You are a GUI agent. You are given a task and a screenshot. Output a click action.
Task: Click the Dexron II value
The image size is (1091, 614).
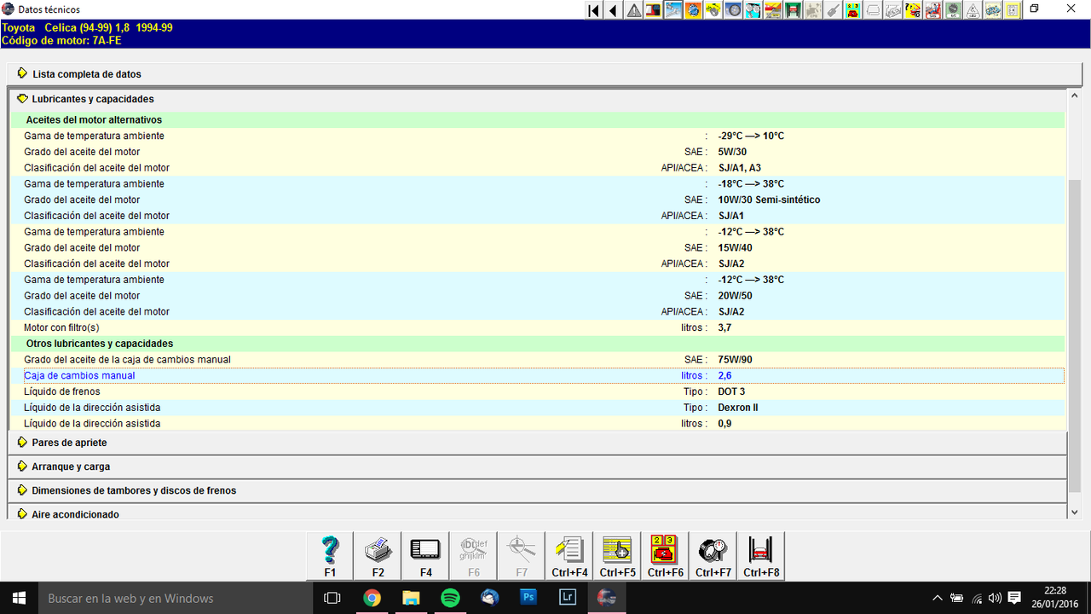[x=738, y=408]
